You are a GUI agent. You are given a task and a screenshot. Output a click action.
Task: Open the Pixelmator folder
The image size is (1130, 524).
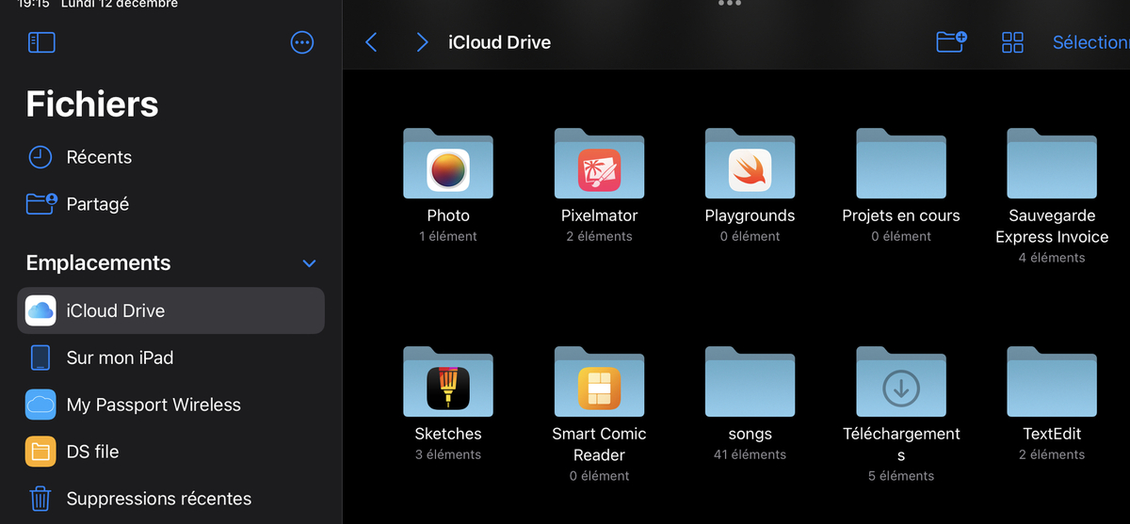pos(599,164)
